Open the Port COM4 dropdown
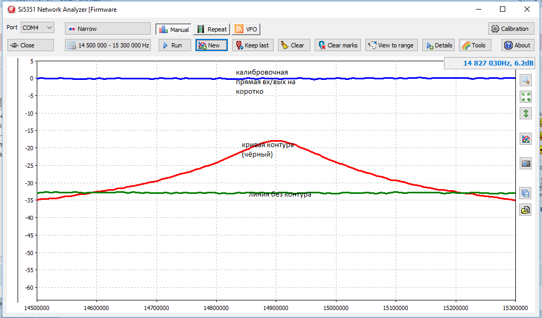The height and width of the screenshot is (318, 542). pyautogui.click(x=37, y=28)
